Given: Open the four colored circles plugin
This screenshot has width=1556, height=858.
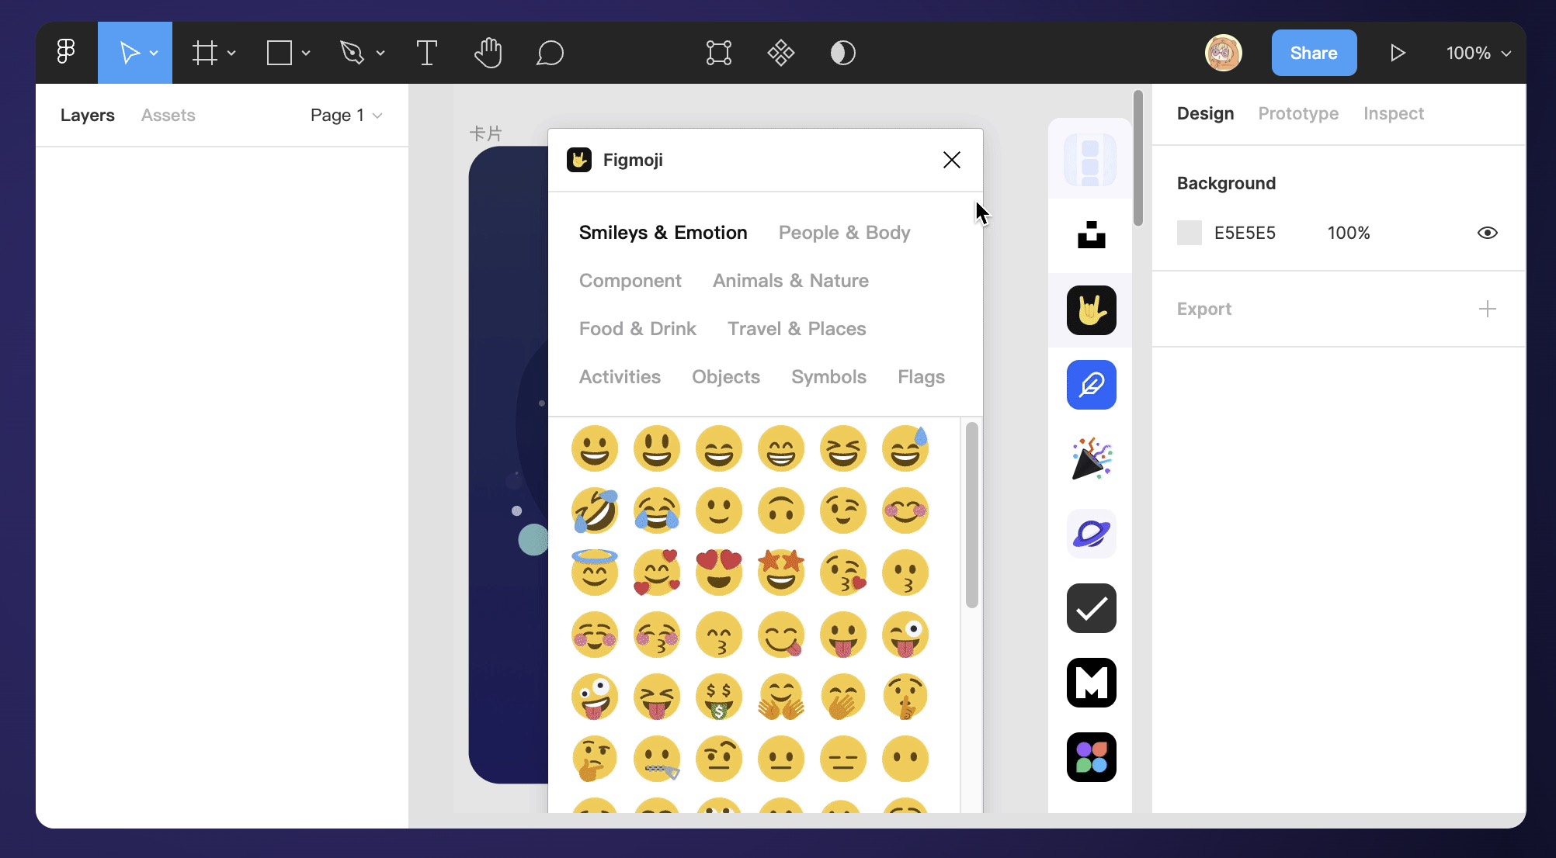Looking at the screenshot, I should tap(1092, 757).
